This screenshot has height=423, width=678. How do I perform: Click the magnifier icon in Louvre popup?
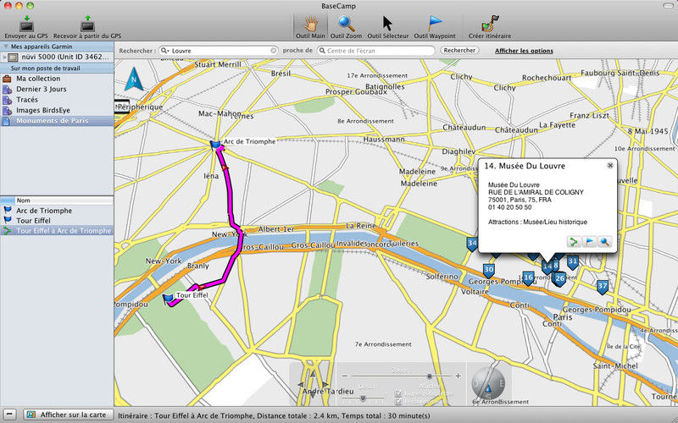tap(604, 242)
